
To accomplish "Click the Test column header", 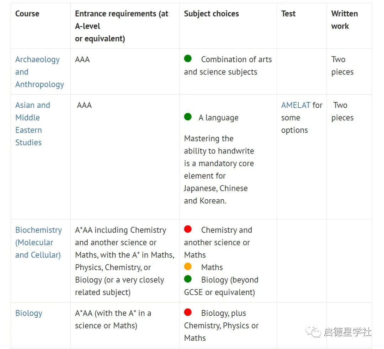I will (x=288, y=14).
